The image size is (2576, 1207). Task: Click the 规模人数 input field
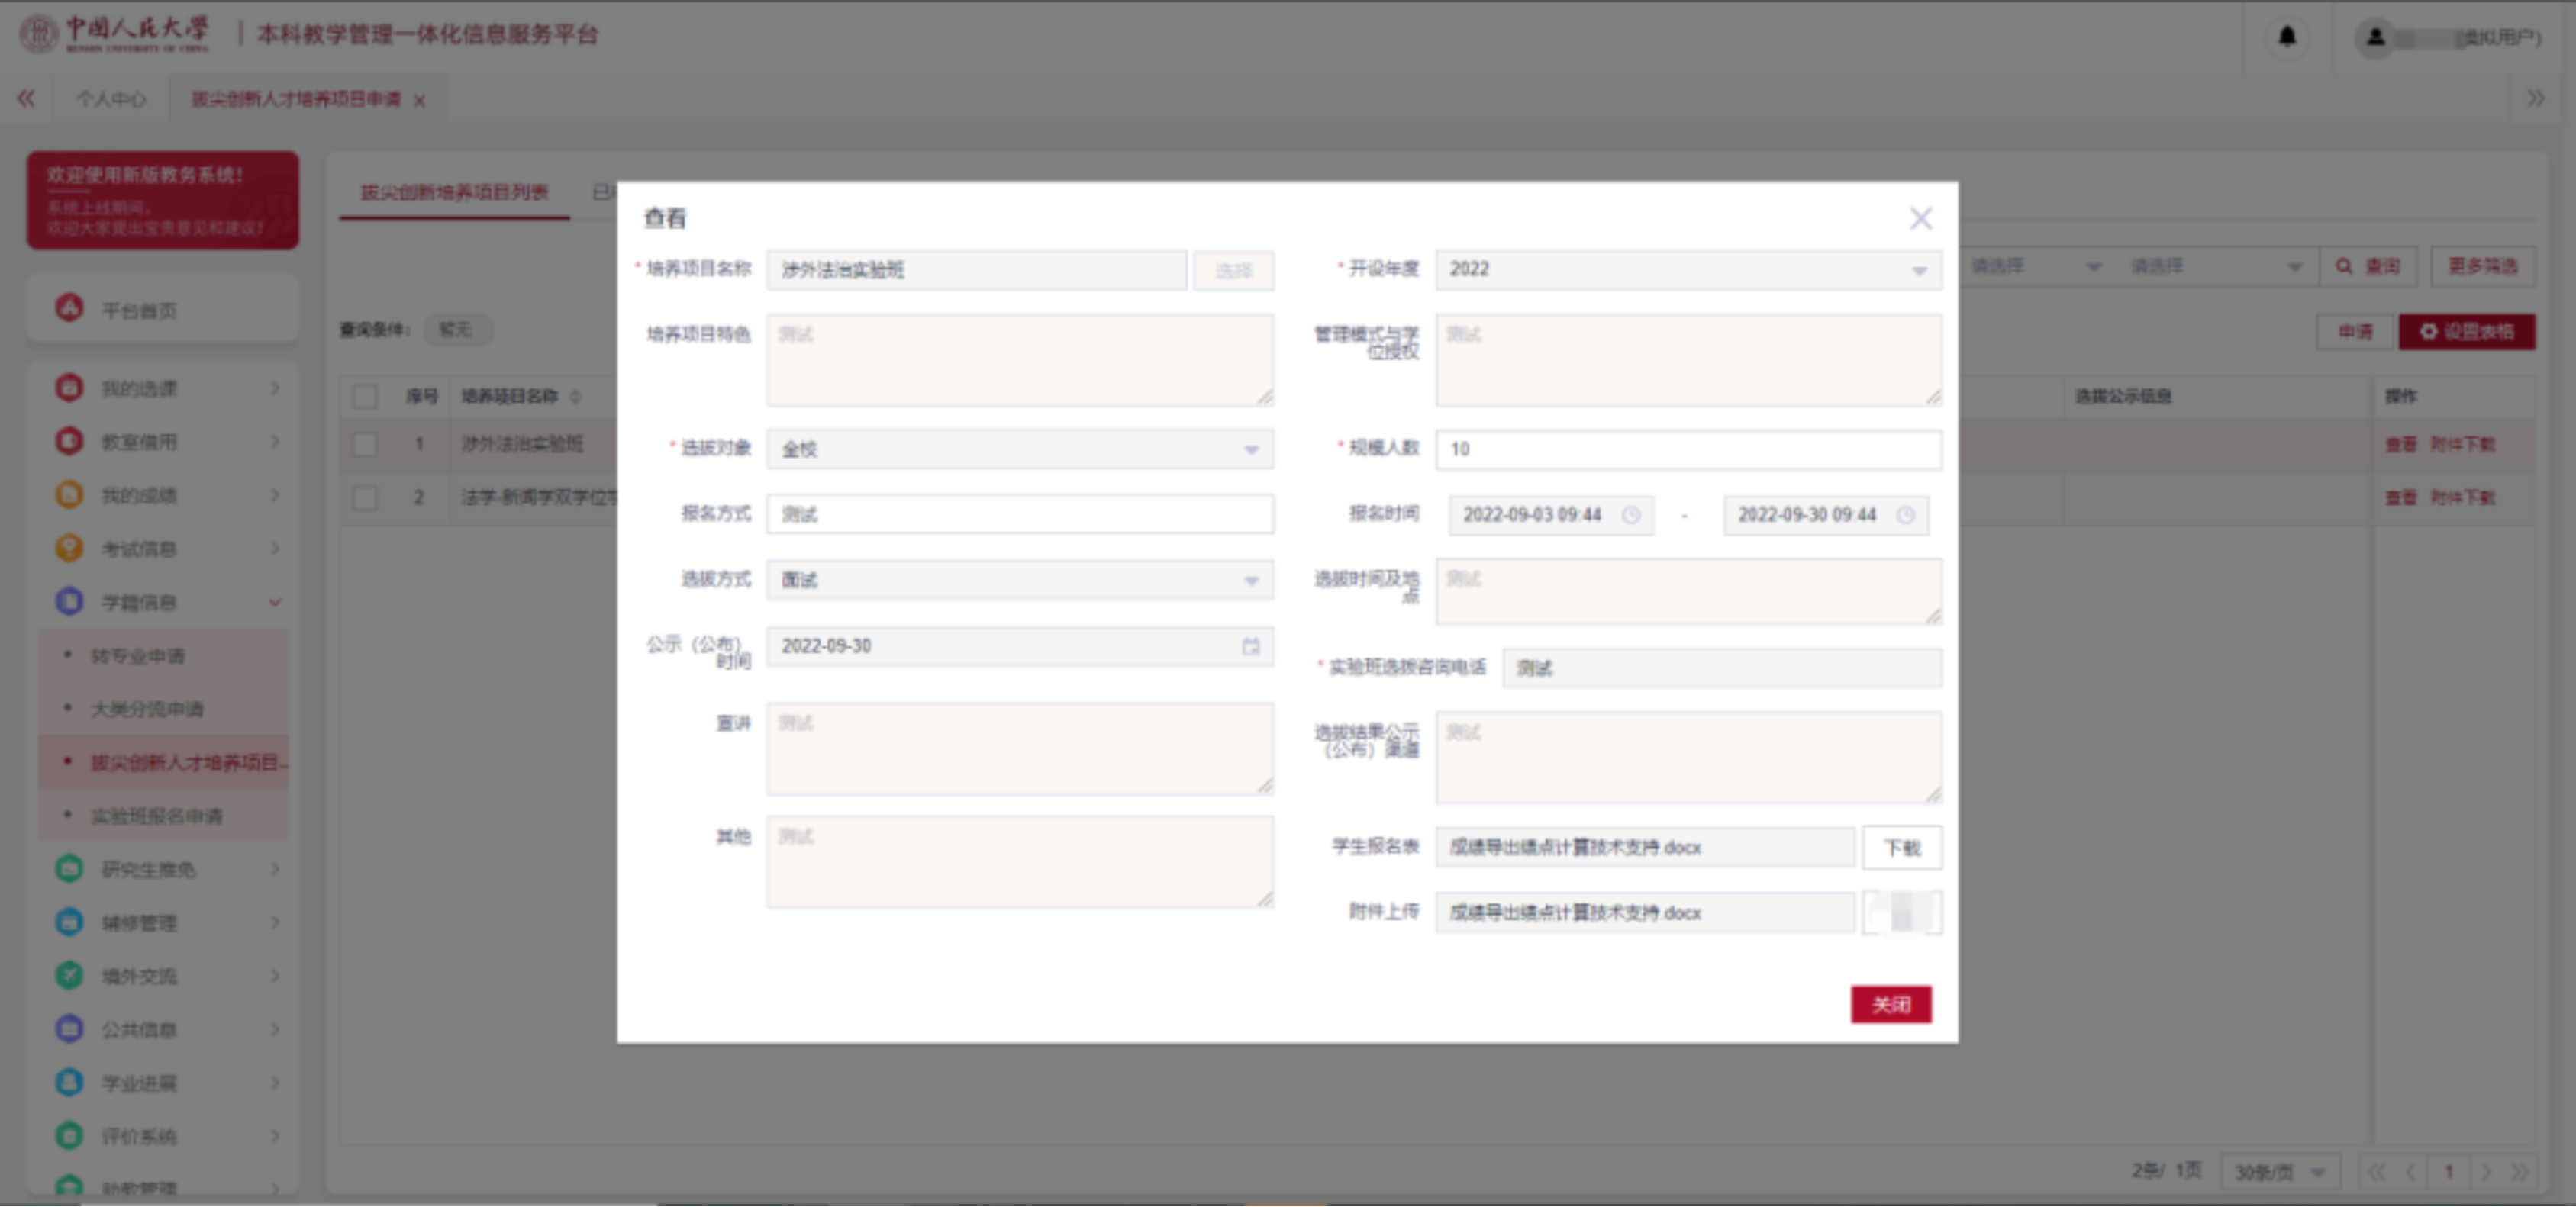(1688, 449)
